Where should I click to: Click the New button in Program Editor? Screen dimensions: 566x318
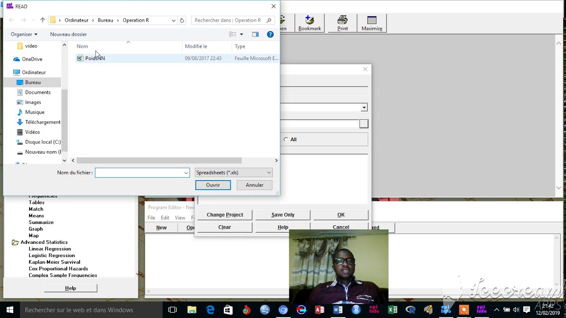pyautogui.click(x=161, y=228)
